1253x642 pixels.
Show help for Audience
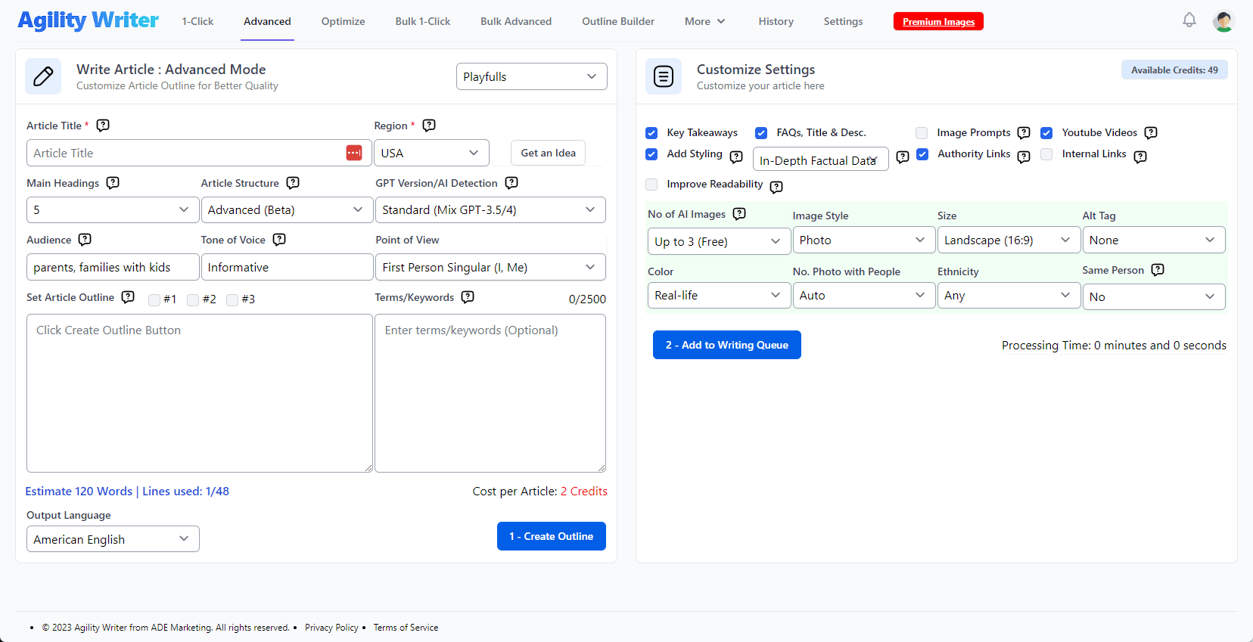85,240
